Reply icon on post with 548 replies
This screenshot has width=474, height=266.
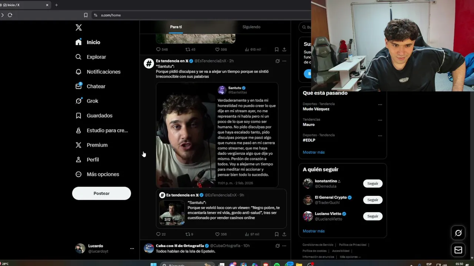pyautogui.click(x=158, y=49)
